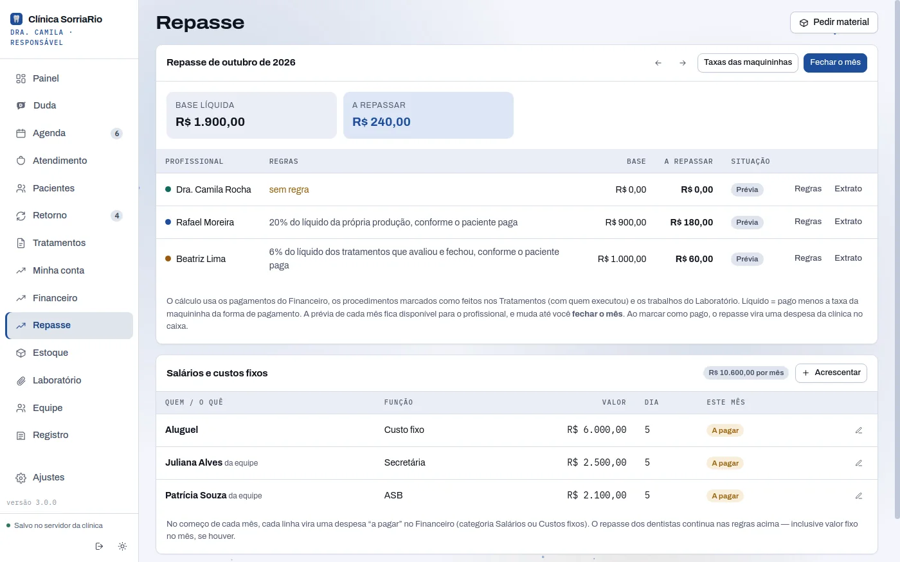View Extrato for Rafael Moreira
The width and height of the screenshot is (900, 562).
coord(848,222)
